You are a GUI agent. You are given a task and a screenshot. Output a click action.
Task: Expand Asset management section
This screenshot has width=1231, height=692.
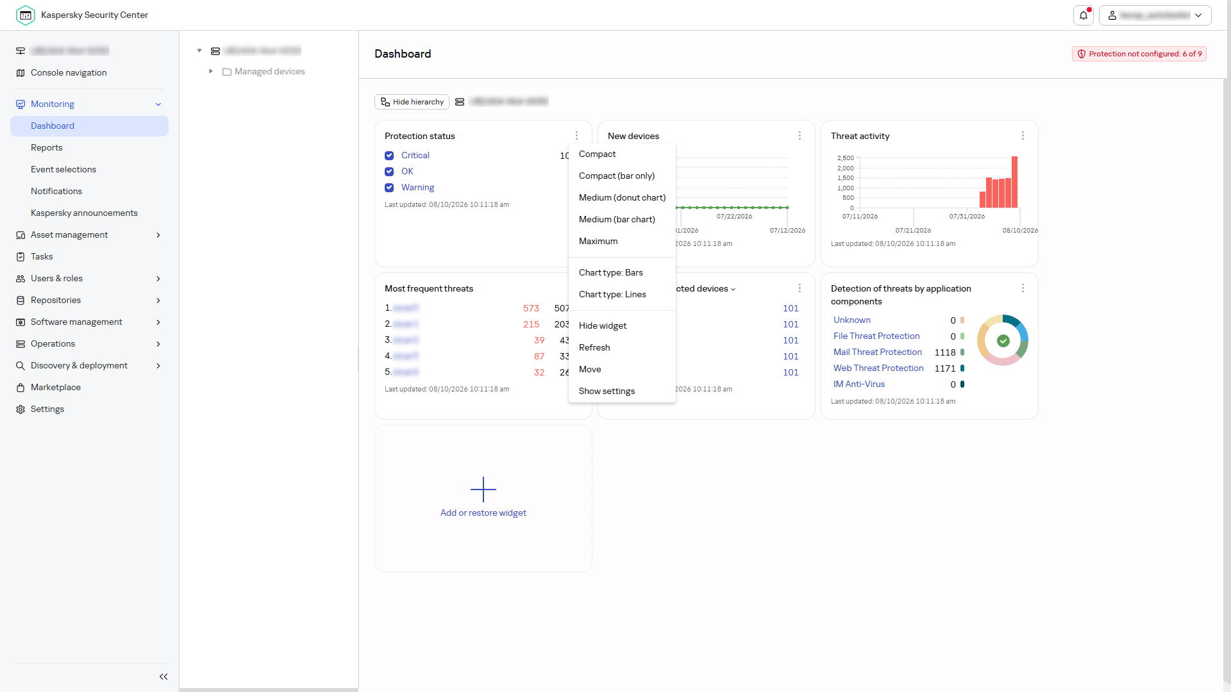[158, 235]
